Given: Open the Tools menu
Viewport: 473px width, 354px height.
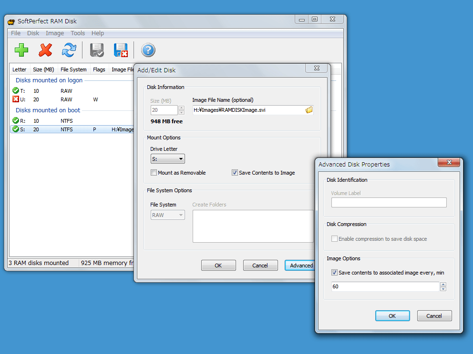Looking at the screenshot, I should tap(78, 33).
